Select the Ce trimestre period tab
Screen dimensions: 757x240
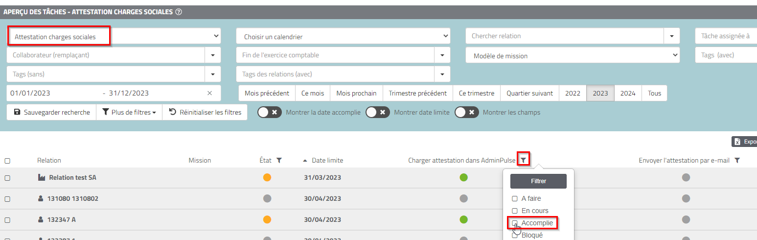pyautogui.click(x=476, y=93)
